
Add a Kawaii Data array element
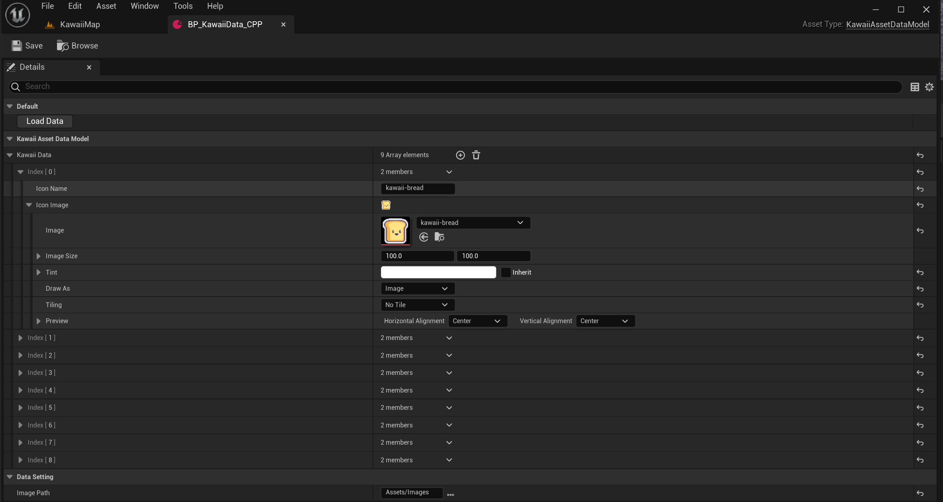click(460, 155)
